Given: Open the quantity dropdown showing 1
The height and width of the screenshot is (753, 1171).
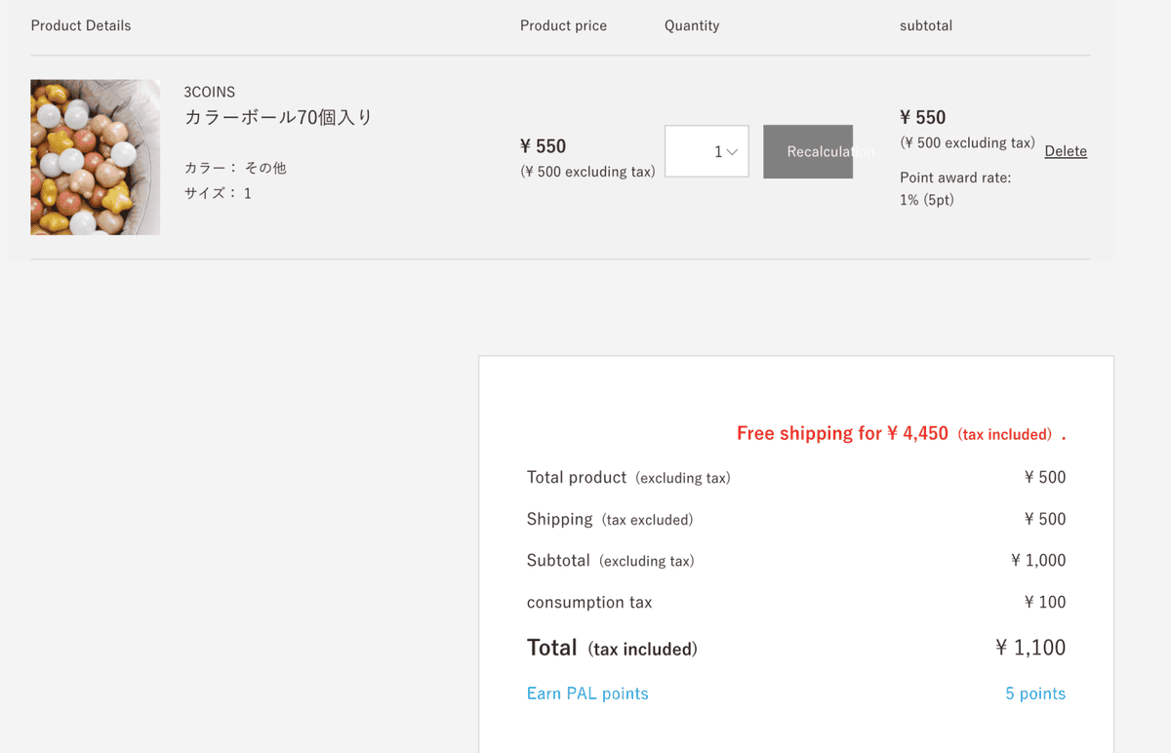Looking at the screenshot, I should point(707,151).
